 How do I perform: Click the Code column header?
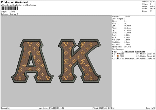[137, 52]
